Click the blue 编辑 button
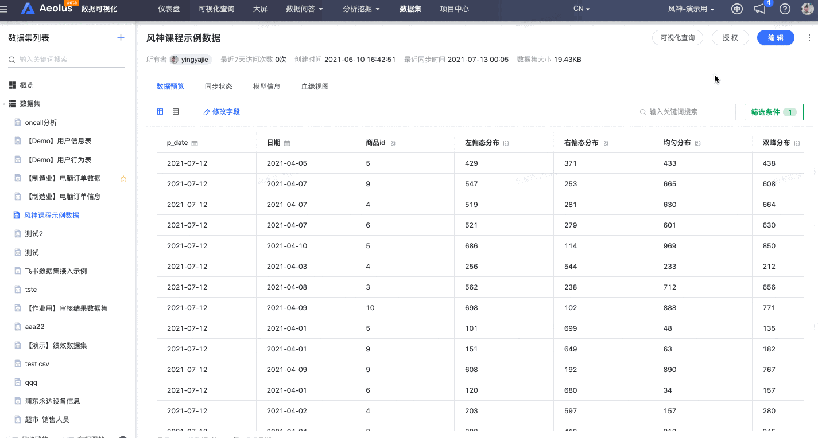The image size is (818, 438). click(x=776, y=38)
